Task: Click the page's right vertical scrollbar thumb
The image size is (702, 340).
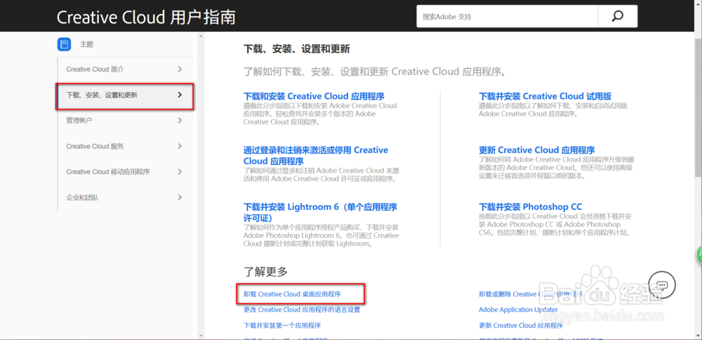Action: tap(698, 108)
